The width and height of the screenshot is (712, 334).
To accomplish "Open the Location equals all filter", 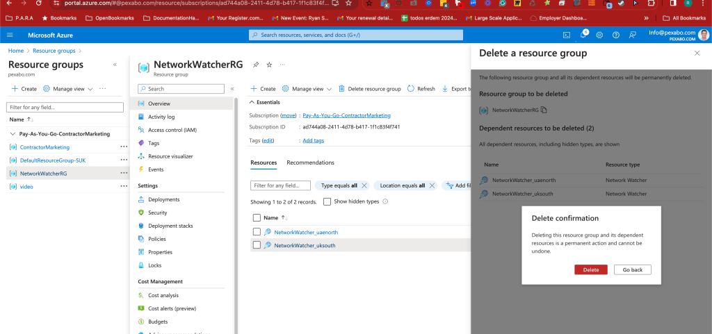I will (403, 185).
